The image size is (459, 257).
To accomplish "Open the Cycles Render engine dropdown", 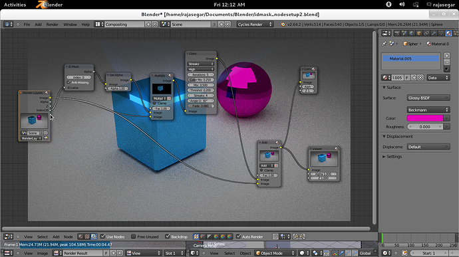I will [255, 25].
